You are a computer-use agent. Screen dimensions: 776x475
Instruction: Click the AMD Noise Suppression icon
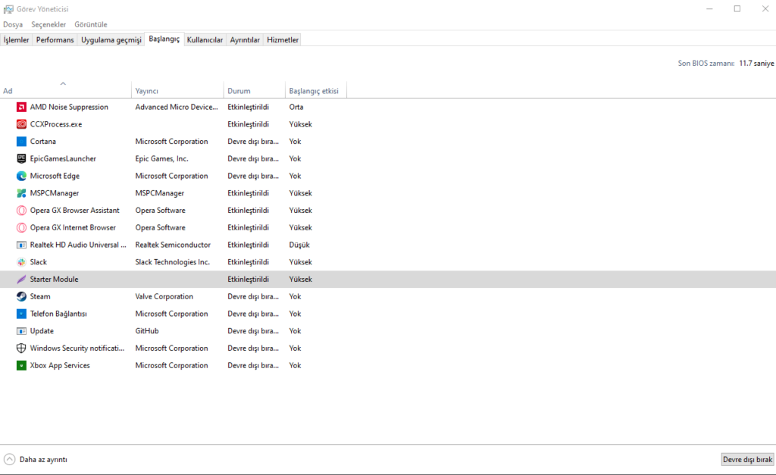21,107
